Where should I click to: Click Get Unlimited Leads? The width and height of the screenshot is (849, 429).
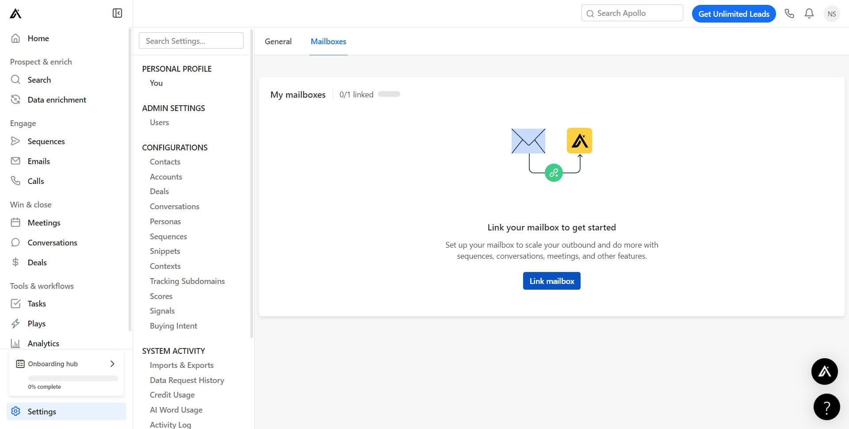[x=734, y=14]
